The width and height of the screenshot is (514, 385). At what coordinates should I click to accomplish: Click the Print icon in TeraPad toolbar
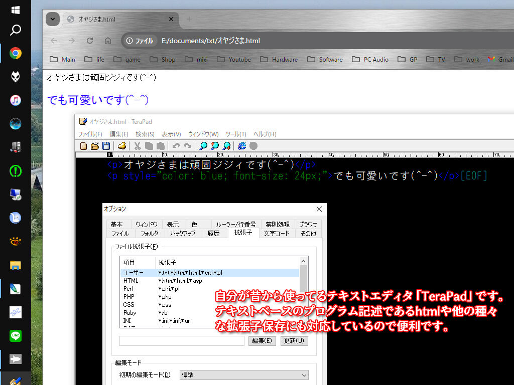[x=121, y=146]
